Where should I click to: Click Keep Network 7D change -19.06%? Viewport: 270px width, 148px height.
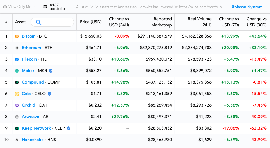coord(231,128)
